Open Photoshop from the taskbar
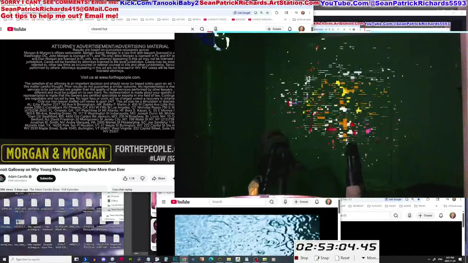This screenshot has width=468, height=263. point(175,259)
